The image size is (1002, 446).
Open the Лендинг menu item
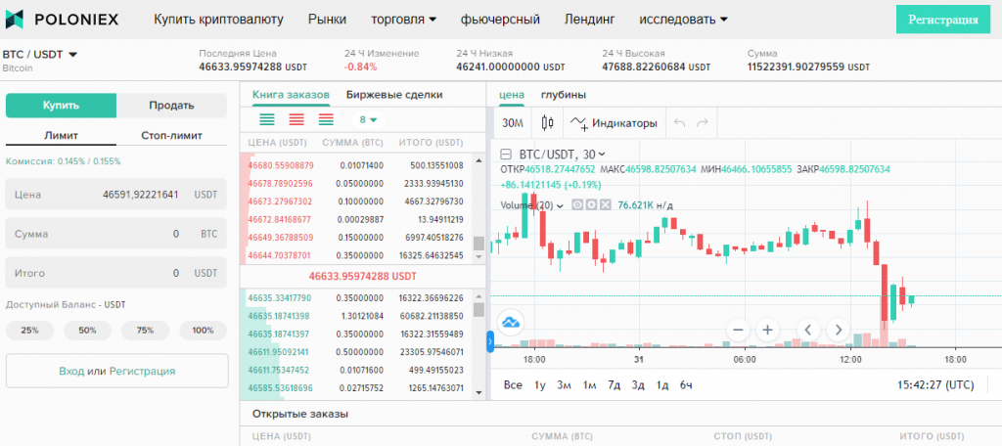[590, 20]
